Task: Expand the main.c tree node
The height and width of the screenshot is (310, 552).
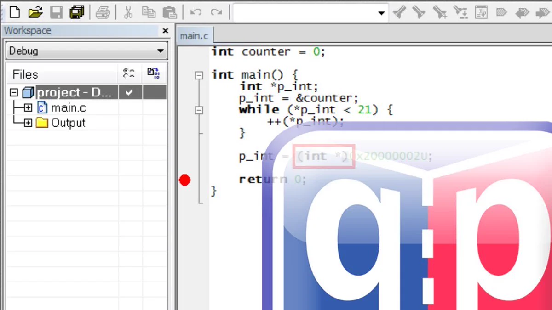Action: (28, 108)
